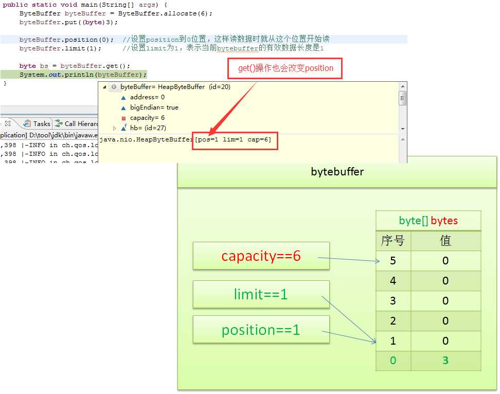The image size is (500, 394).
Task: Click the byteBuffer.limit(1) statement
Action: (x=60, y=48)
